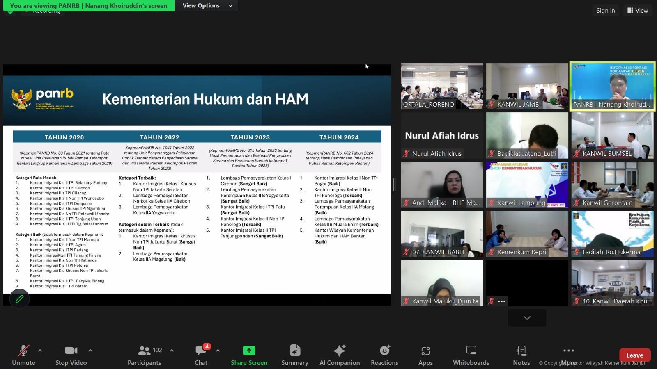Show next page of participant videos
The image size is (657, 369).
[527, 318]
